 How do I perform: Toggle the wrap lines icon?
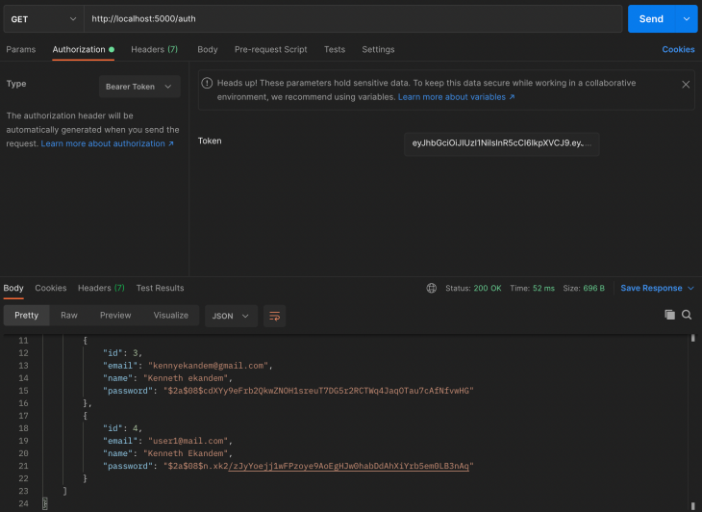point(274,316)
